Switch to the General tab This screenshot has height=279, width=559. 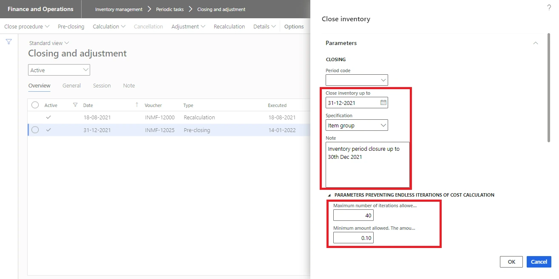point(71,85)
